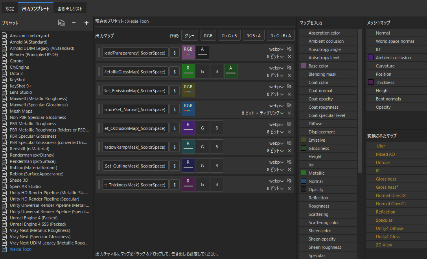Open webp format dropdown for edoTransparency row
This screenshot has width=427, height=259.
(276, 49)
